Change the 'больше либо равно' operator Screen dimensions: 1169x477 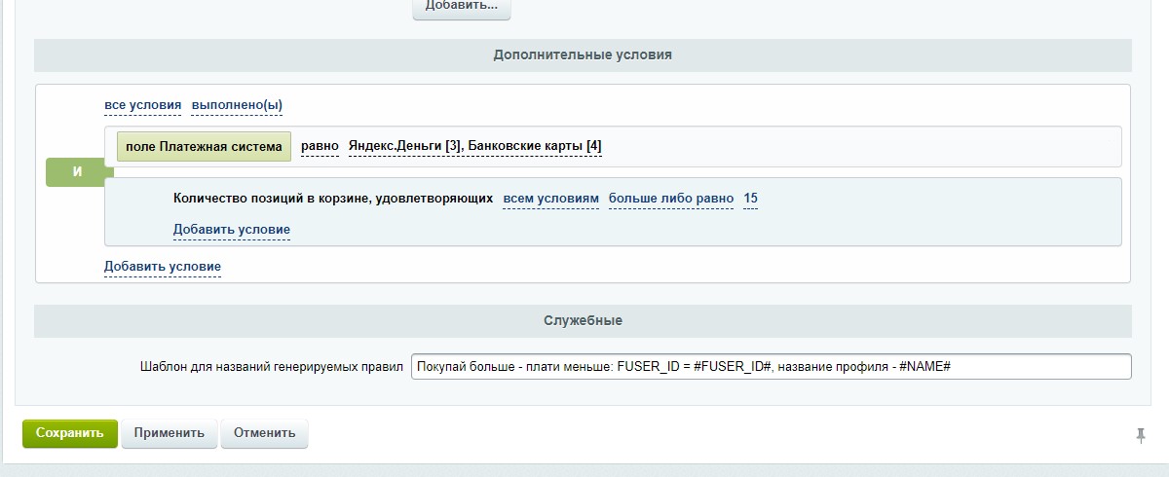(x=671, y=199)
